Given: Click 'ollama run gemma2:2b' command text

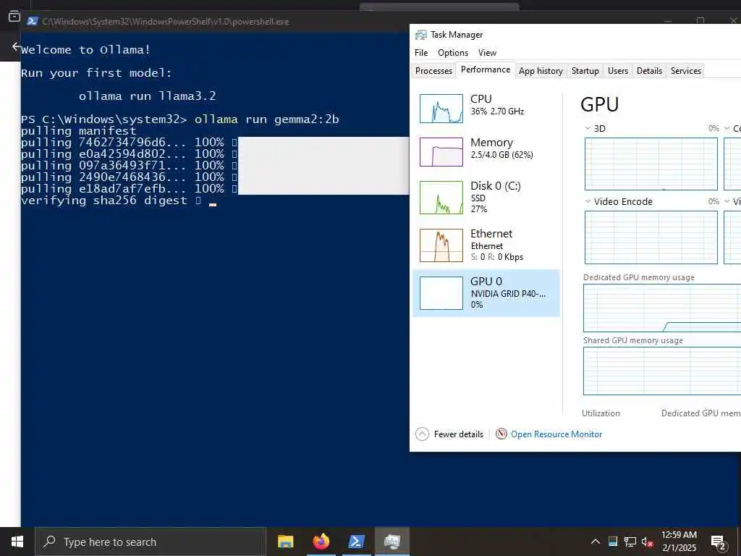Looking at the screenshot, I should pyautogui.click(x=266, y=119).
